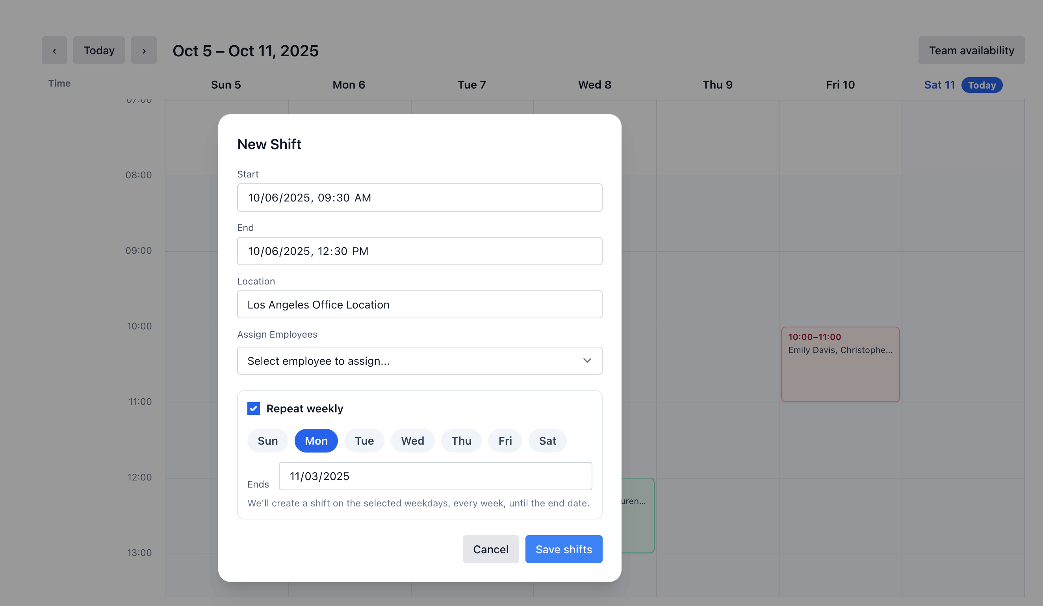Go to previous week using left arrow
This screenshot has width=1043, height=606.
point(54,50)
